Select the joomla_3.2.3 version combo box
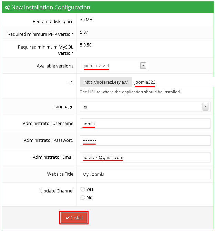 (x=114, y=65)
